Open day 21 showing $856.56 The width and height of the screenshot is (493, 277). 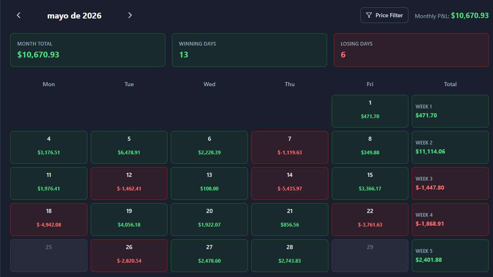(290, 219)
